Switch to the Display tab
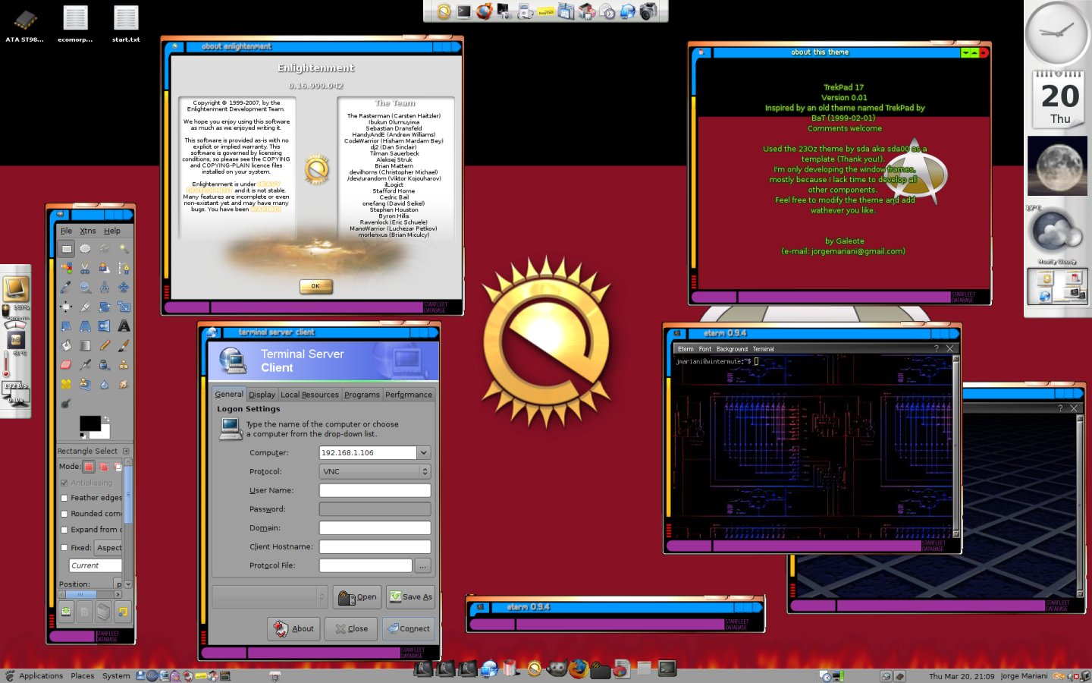The width and height of the screenshot is (1092, 683). tap(262, 395)
